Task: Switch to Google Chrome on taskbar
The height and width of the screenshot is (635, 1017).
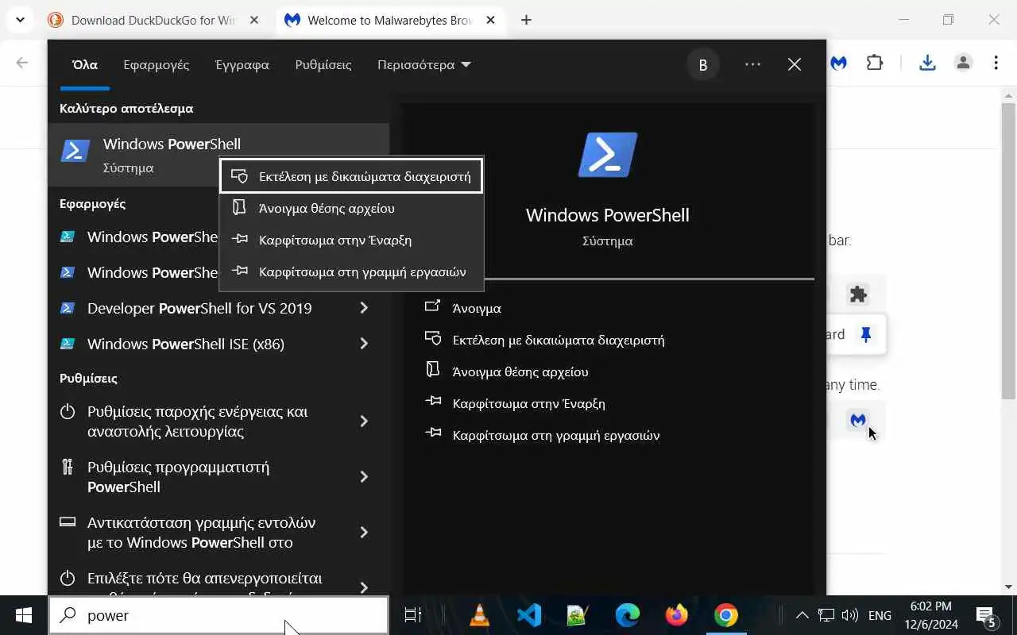Action: click(x=725, y=615)
